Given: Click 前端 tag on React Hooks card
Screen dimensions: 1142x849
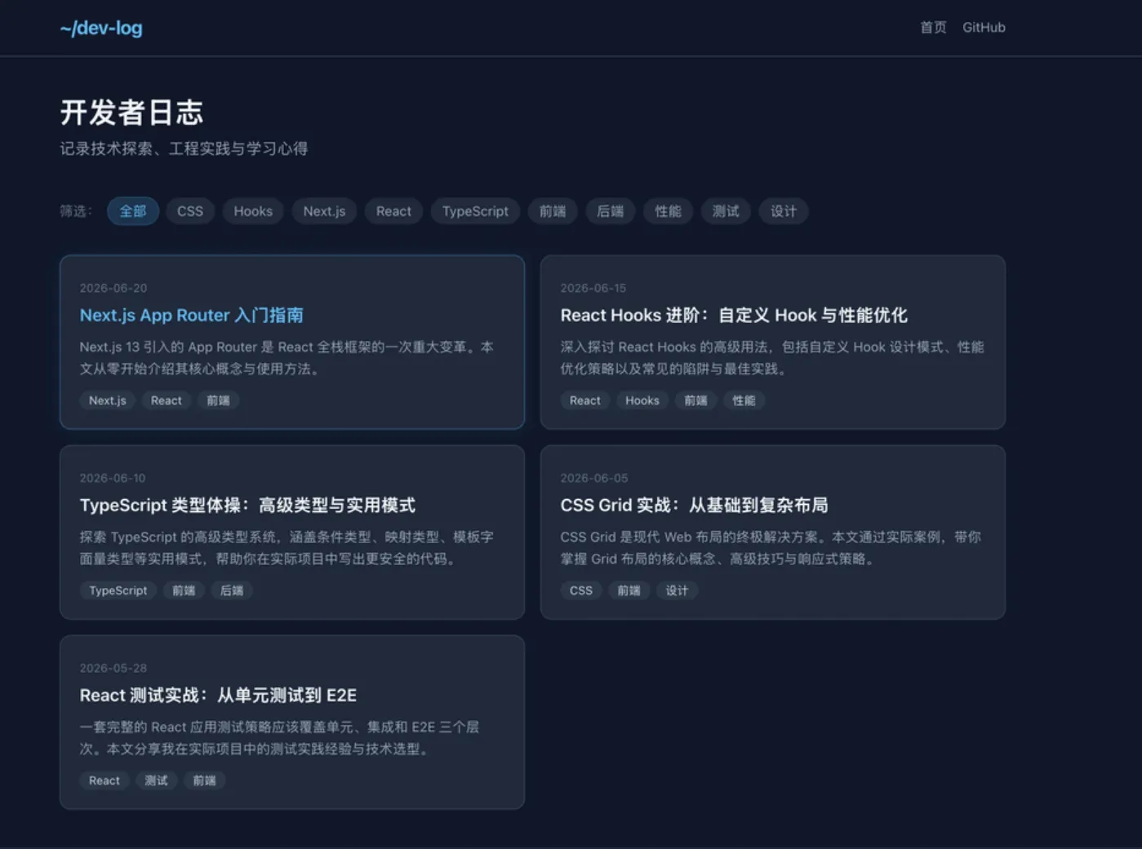Looking at the screenshot, I should (x=695, y=400).
